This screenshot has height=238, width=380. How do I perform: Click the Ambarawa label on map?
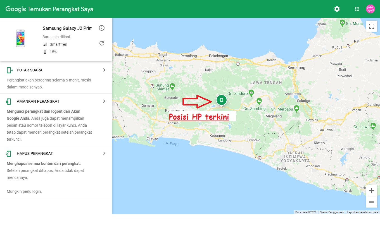[293, 94]
